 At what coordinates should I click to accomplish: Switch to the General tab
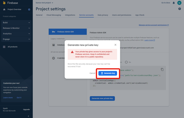(39, 15)
